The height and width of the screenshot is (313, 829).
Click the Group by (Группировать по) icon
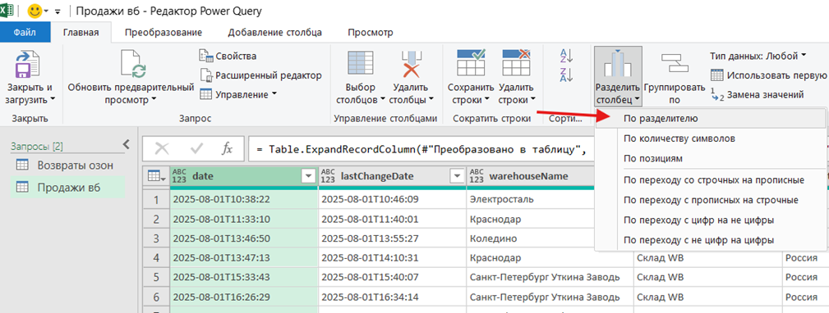pyautogui.click(x=675, y=63)
